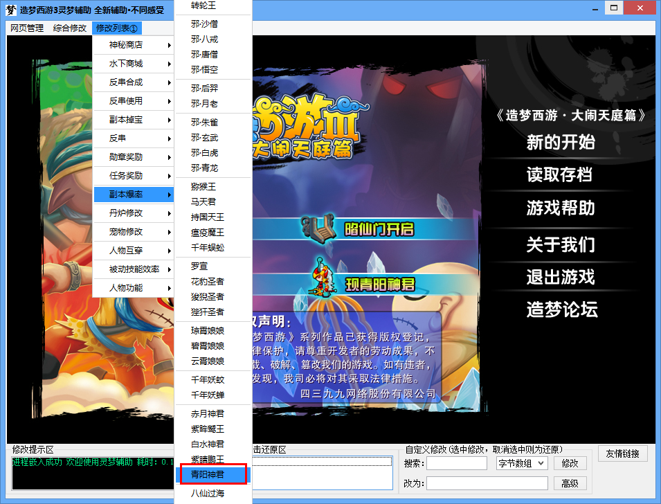661x504 pixels.
Task: Open the 人物功能 submenu
Action: pos(134,287)
